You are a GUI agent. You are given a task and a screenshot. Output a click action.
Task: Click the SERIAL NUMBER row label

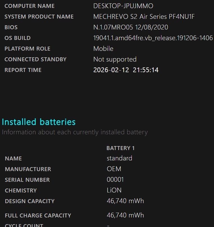pos(27,180)
